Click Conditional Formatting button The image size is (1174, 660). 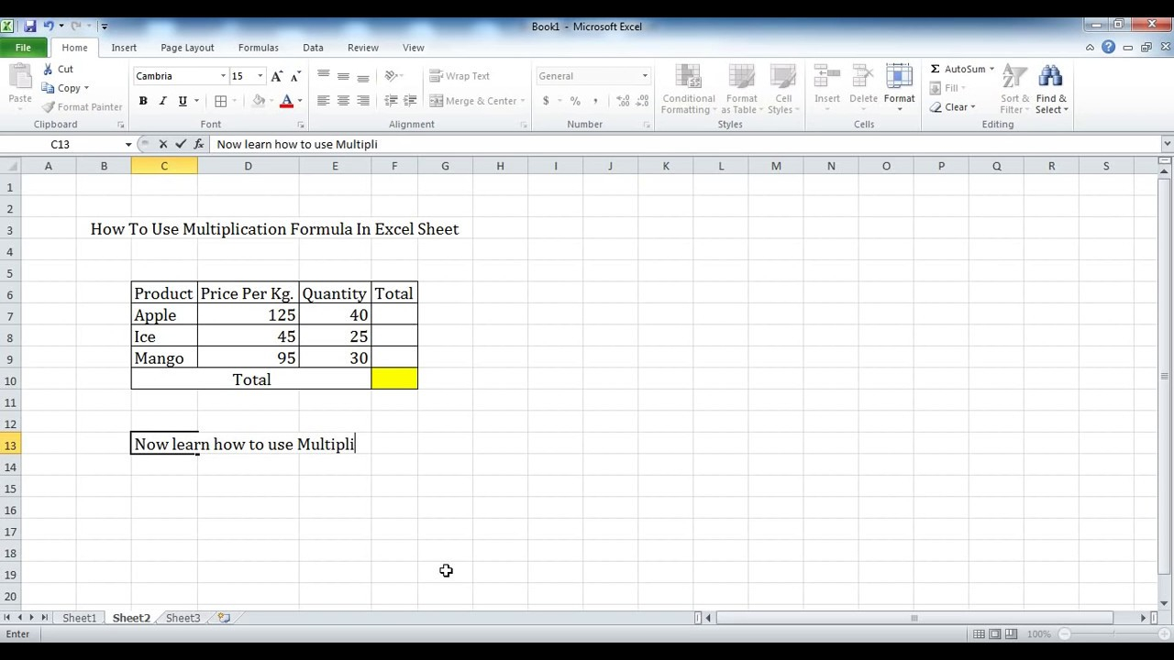point(688,89)
